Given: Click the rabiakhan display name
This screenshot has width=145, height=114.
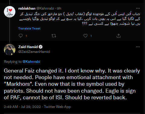Looking at the screenshot, I should coord(27,8).
